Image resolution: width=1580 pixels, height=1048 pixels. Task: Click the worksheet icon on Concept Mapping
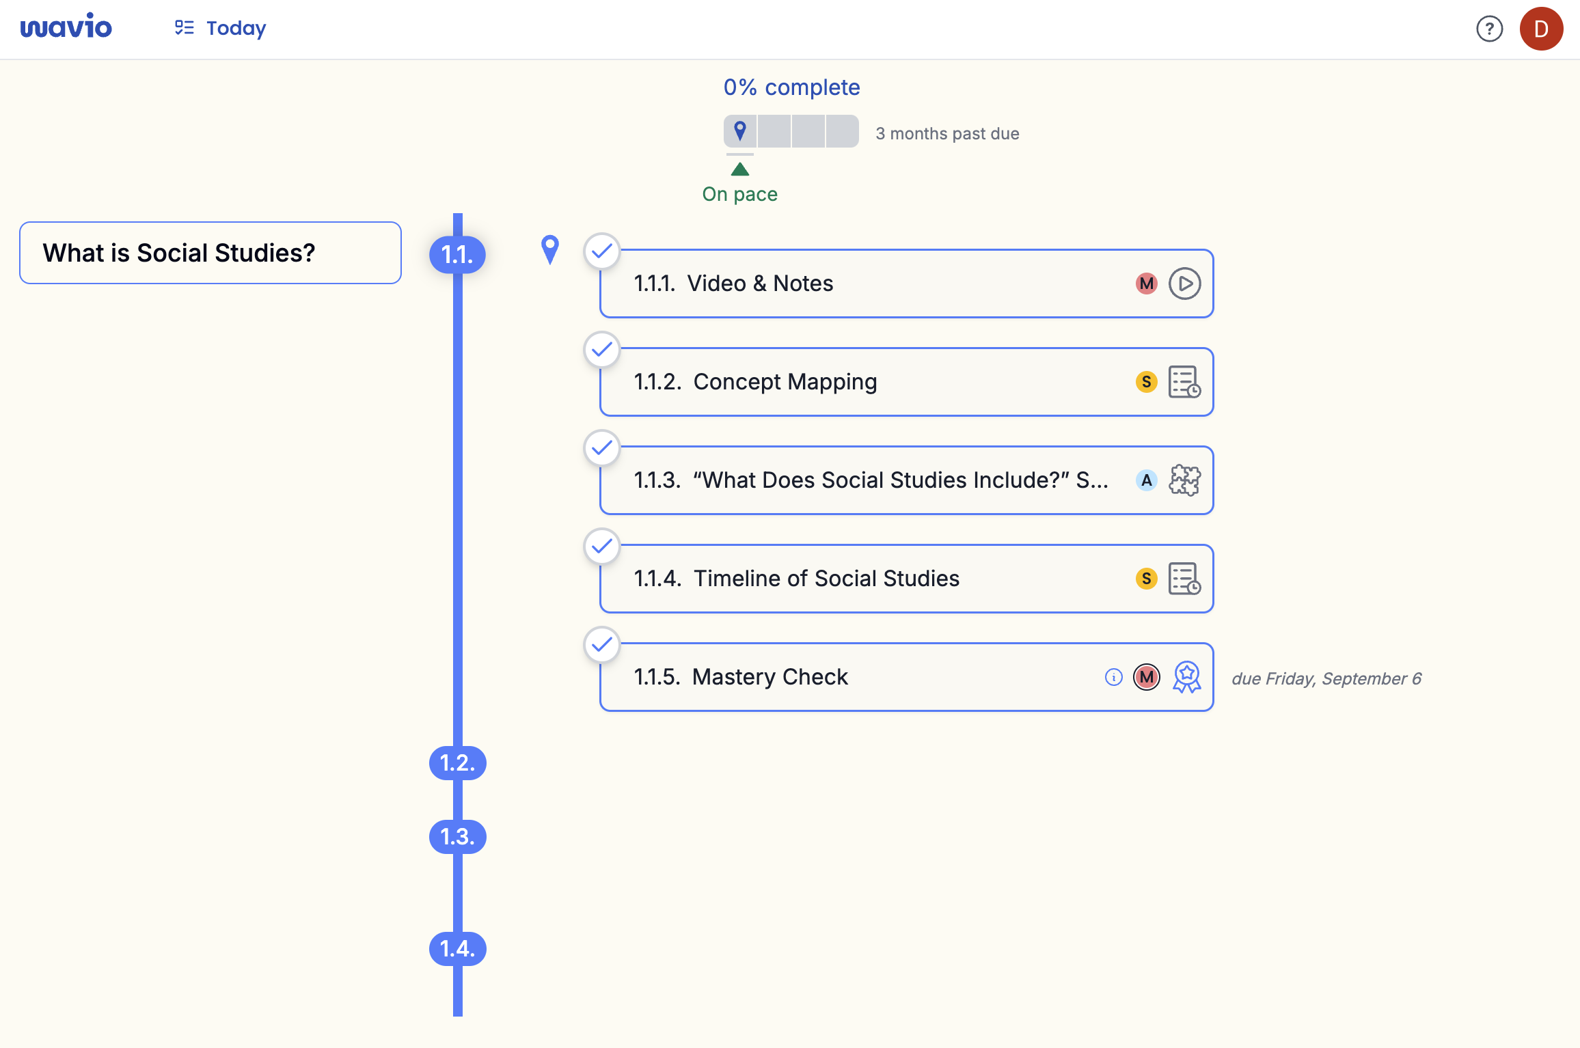1184,382
